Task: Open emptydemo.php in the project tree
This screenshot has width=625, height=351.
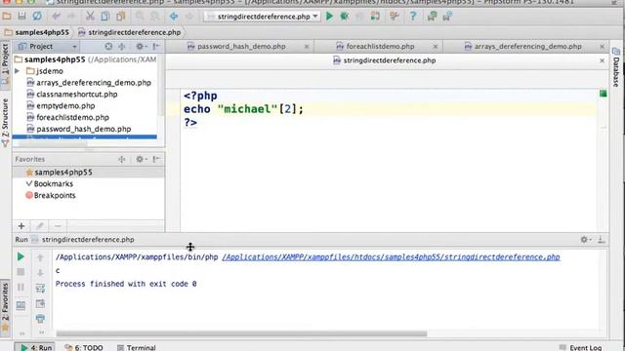Action: (x=65, y=106)
